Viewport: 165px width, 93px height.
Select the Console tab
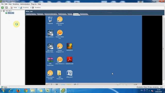tap(76, 14)
